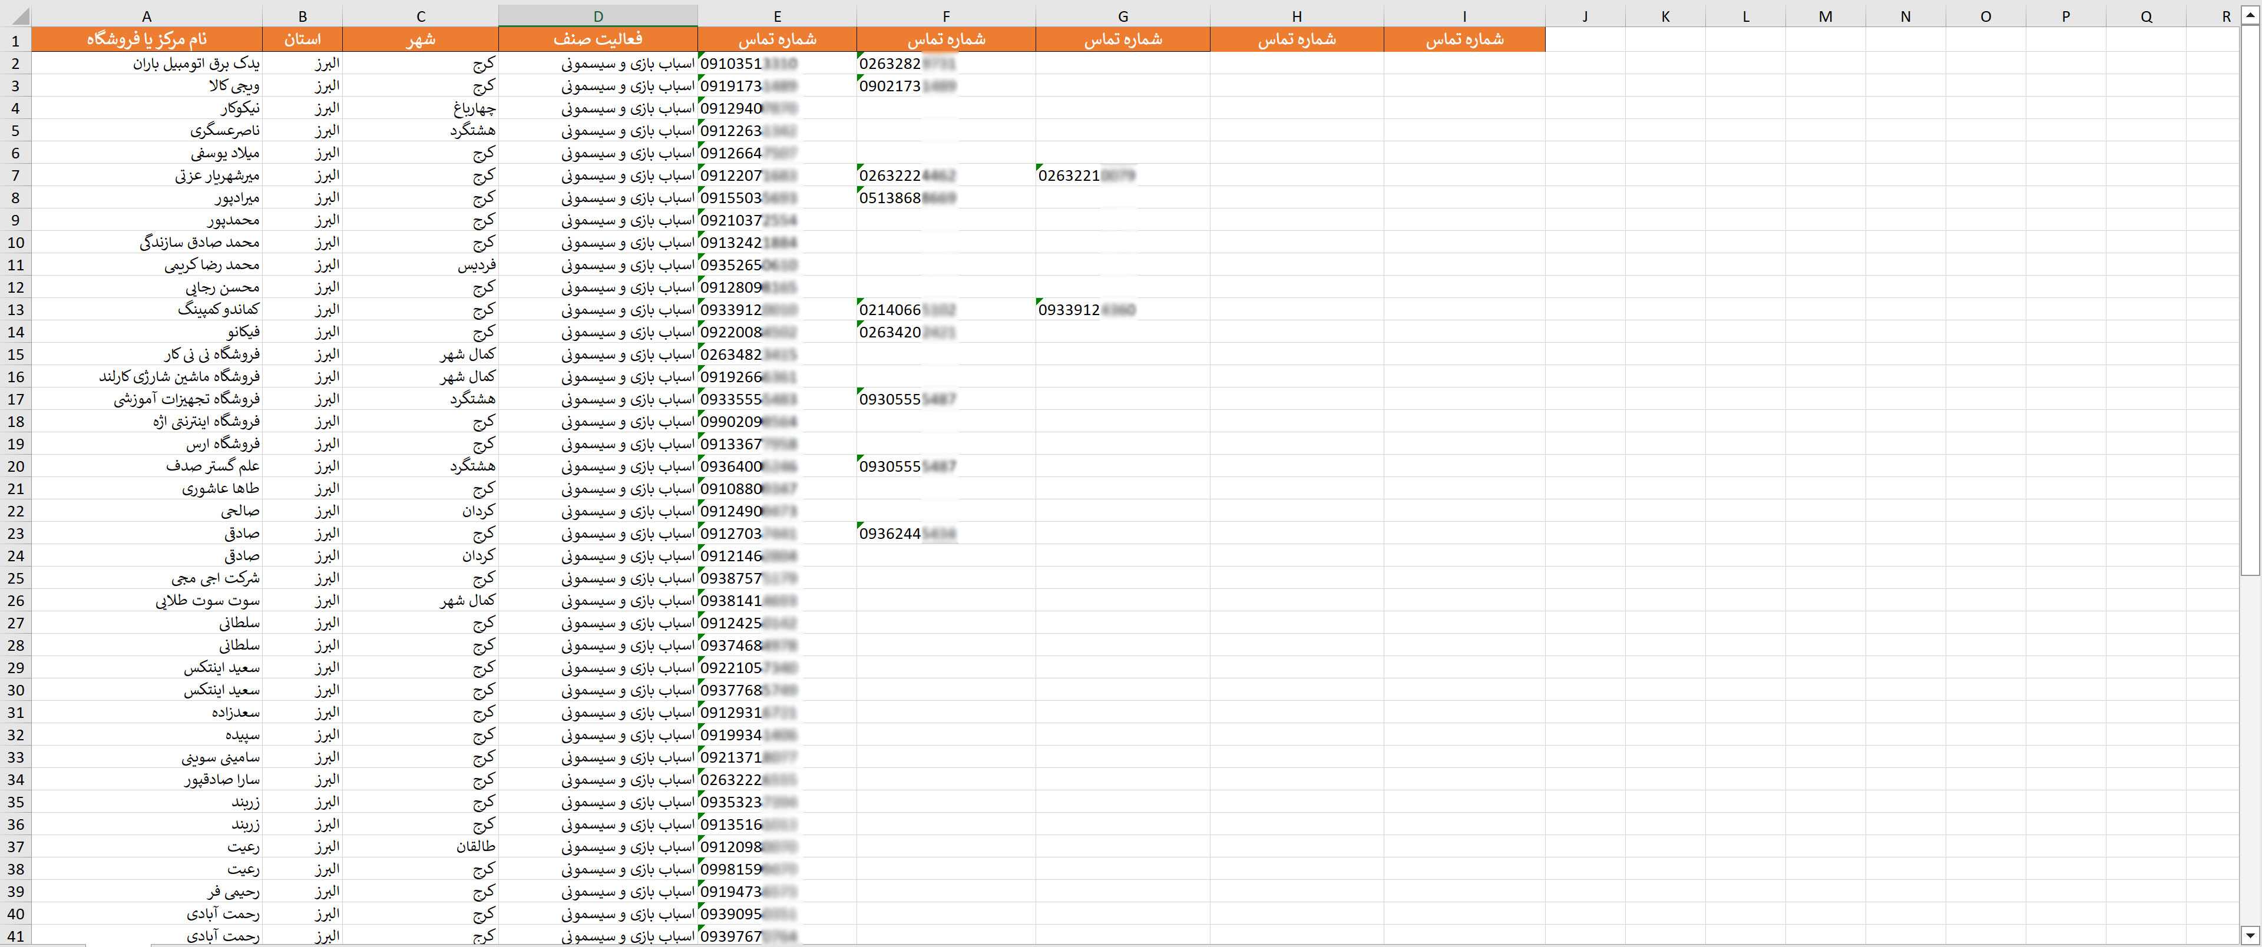The height and width of the screenshot is (947, 2262).
Task: Select phone cell starting 0936244 in row 23
Action: point(945,534)
